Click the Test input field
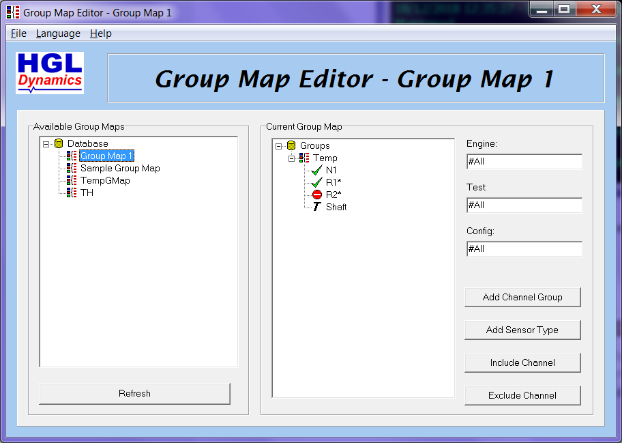 (524, 205)
